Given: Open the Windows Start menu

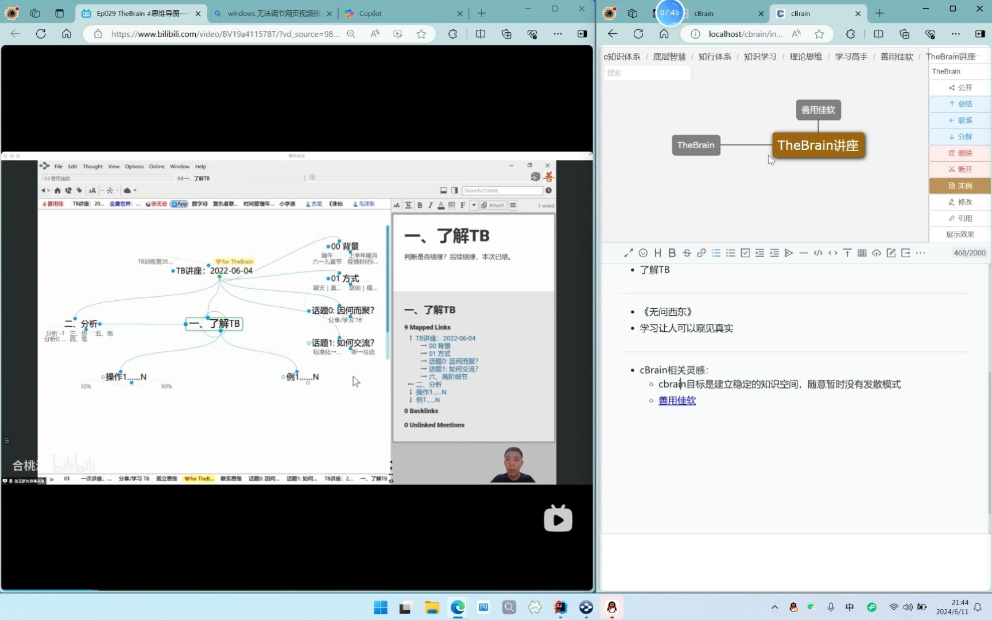Looking at the screenshot, I should pos(380,607).
